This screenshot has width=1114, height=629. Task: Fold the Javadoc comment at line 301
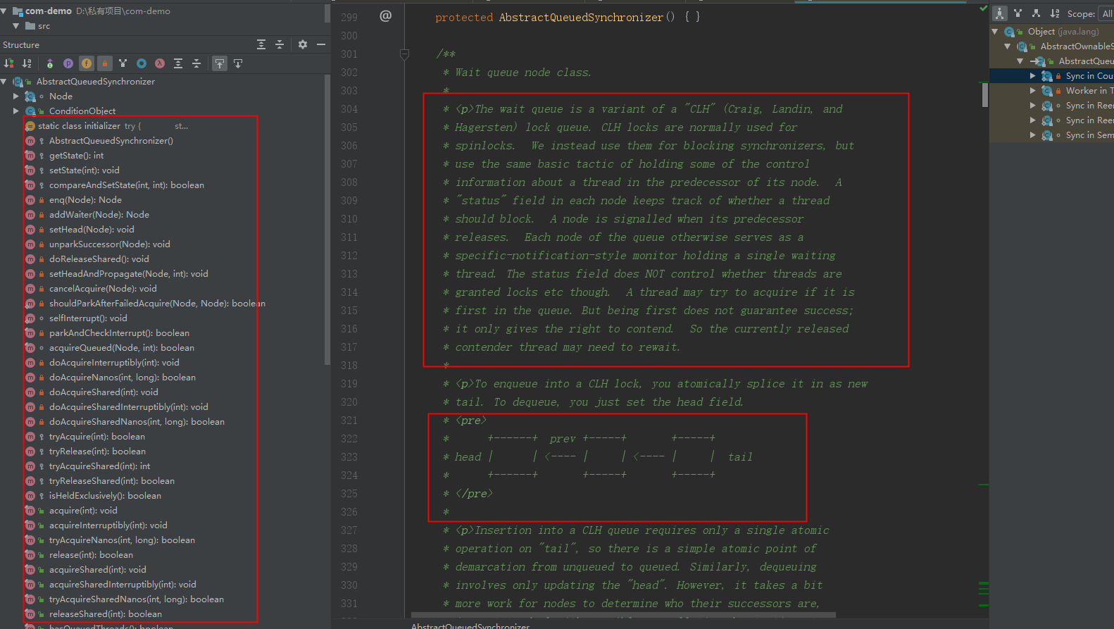coord(404,54)
